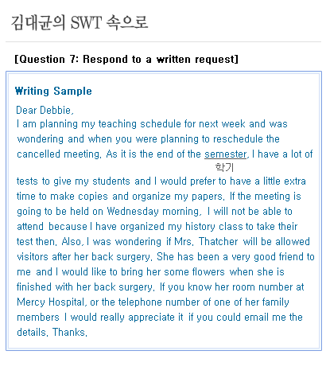
Task: Click the closing word "Thanks,"
Action: pos(70,333)
